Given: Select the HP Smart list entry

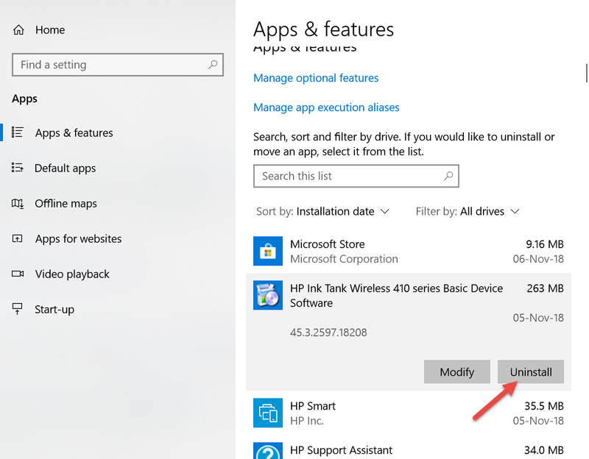Looking at the screenshot, I should click(x=409, y=413).
